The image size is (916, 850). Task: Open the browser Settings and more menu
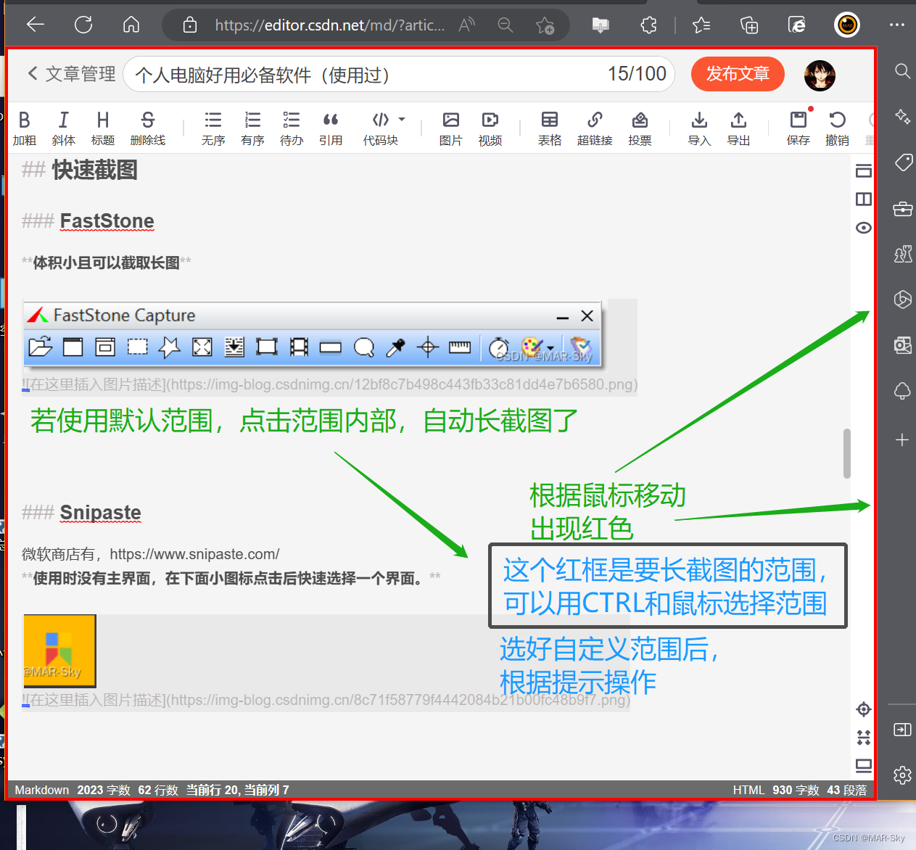point(897,25)
